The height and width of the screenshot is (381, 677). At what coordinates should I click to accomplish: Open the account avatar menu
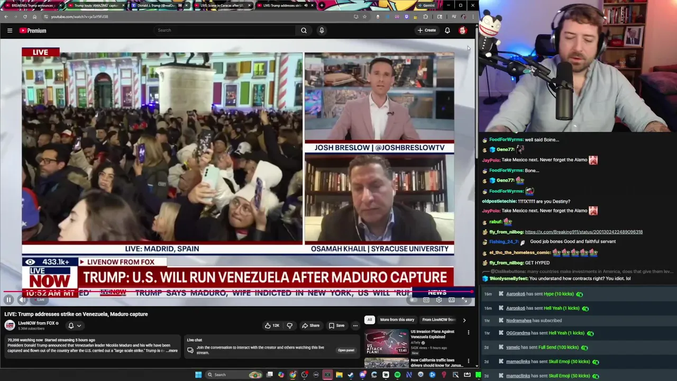click(463, 30)
